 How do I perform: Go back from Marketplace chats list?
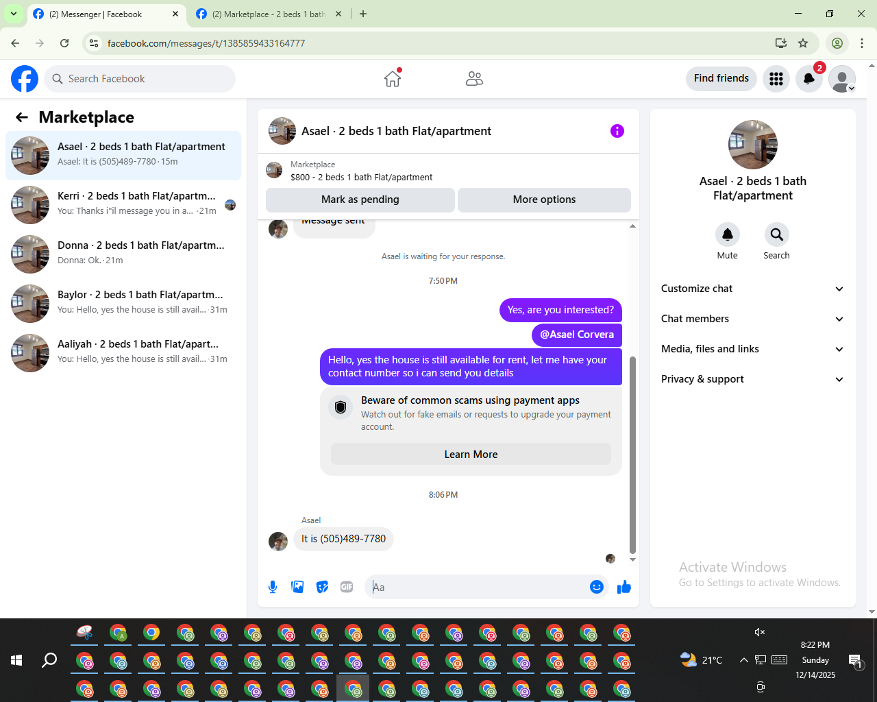(x=22, y=117)
